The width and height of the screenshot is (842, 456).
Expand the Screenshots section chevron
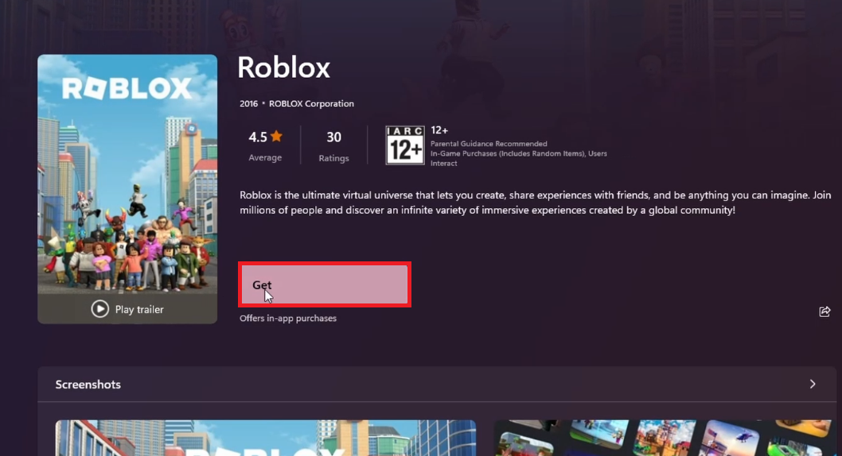click(813, 385)
